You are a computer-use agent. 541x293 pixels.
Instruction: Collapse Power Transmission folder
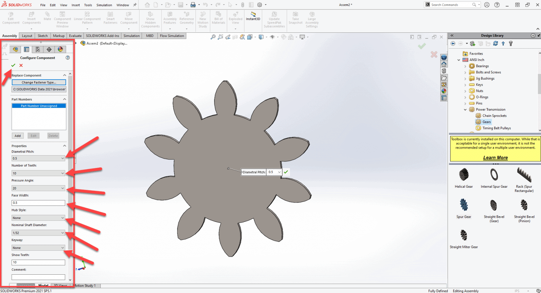[x=465, y=110]
